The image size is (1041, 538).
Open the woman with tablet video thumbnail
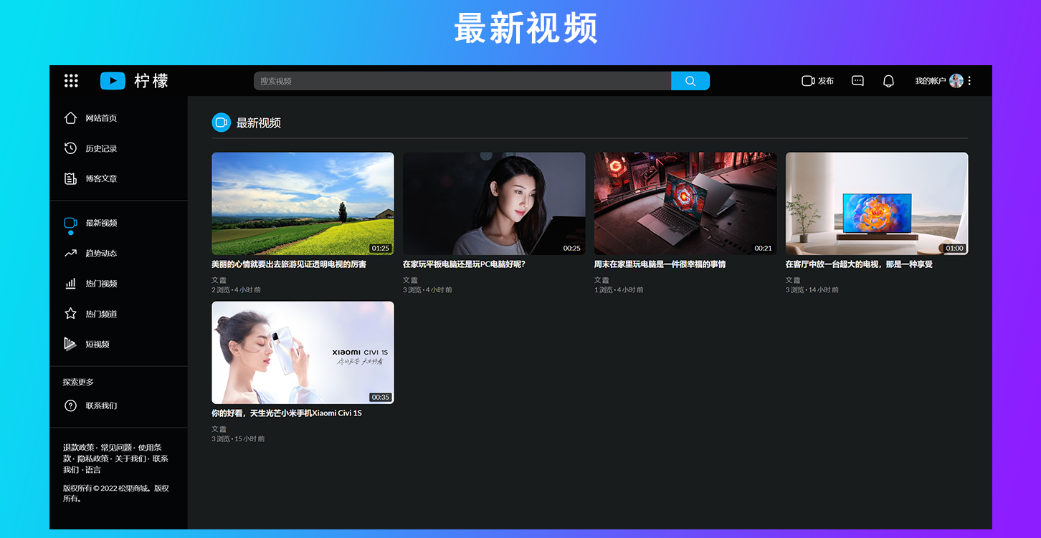click(x=494, y=203)
